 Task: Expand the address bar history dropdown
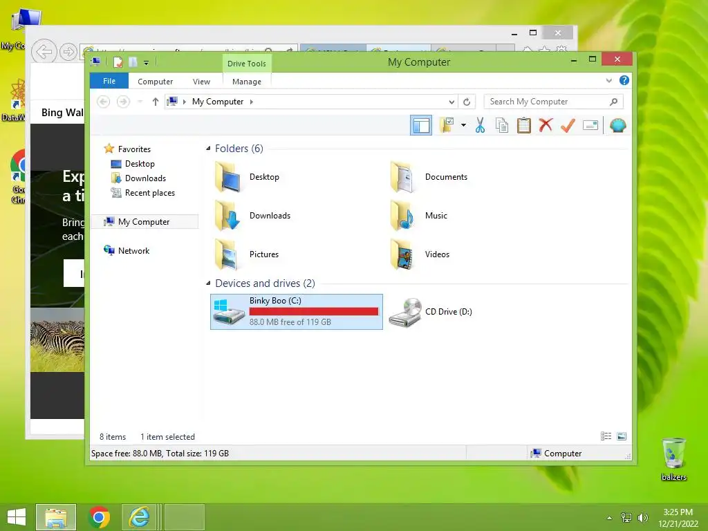coord(451,102)
